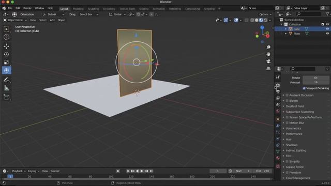Uncheck Viewport Denoising
Viewport: 331px width, 186px height.
(304, 88)
